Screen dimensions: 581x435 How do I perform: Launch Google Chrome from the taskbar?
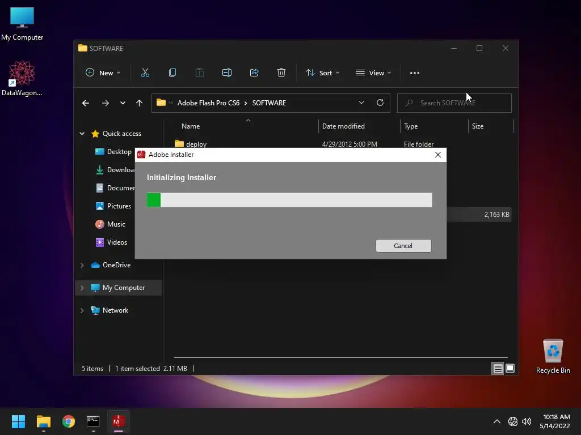click(68, 421)
